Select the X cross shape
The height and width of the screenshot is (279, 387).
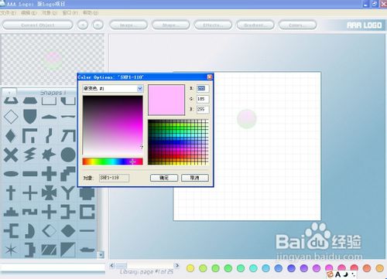click(x=11, y=155)
